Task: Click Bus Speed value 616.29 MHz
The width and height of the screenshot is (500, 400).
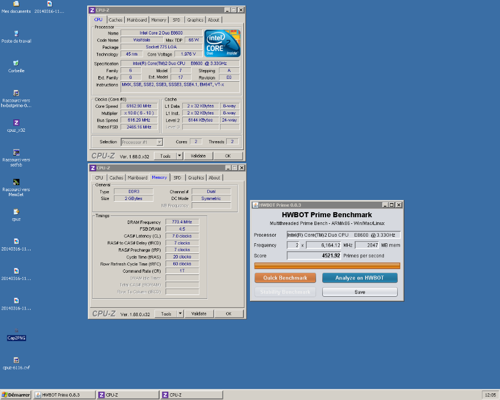Action: 139,120
